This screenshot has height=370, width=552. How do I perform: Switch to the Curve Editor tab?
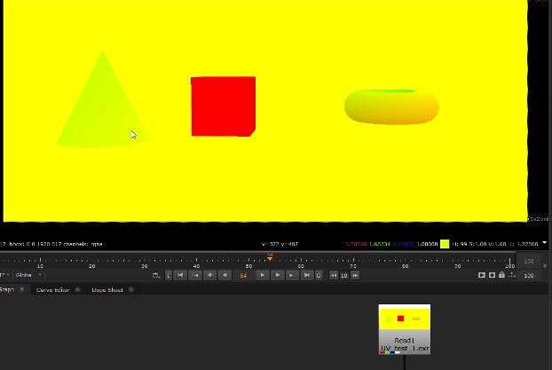pos(52,289)
